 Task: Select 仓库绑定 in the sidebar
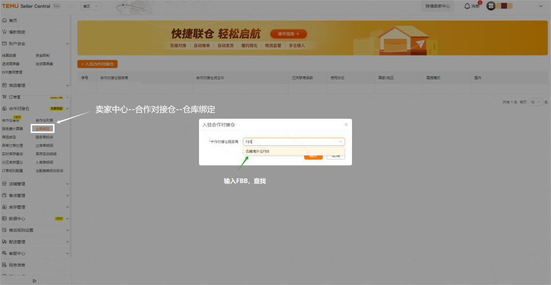tap(42, 128)
